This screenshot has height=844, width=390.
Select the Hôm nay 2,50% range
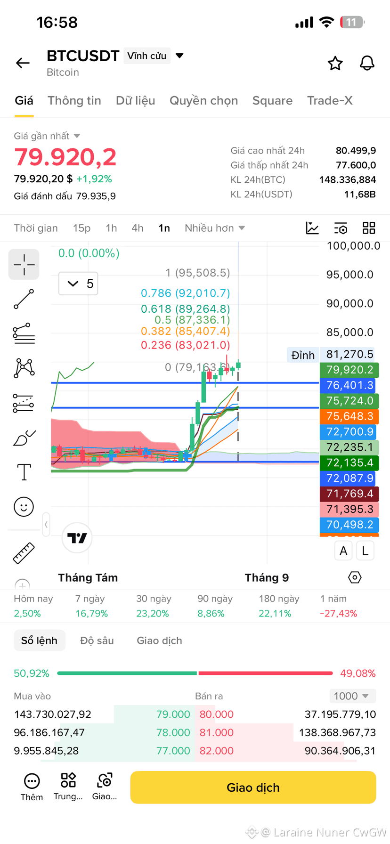[33, 606]
